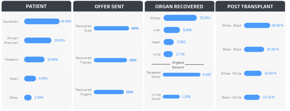Click the ORGAN RECOVERED panel header

point(179,6)
